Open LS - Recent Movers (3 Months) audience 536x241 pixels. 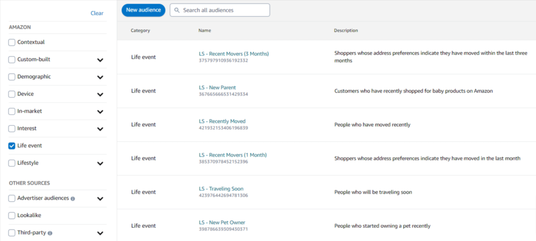tap(234, 54)
